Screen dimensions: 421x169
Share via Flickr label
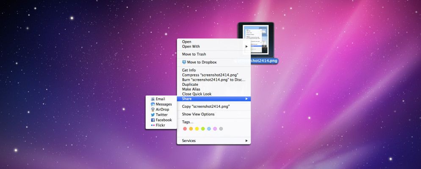click(x=160, y=125)
